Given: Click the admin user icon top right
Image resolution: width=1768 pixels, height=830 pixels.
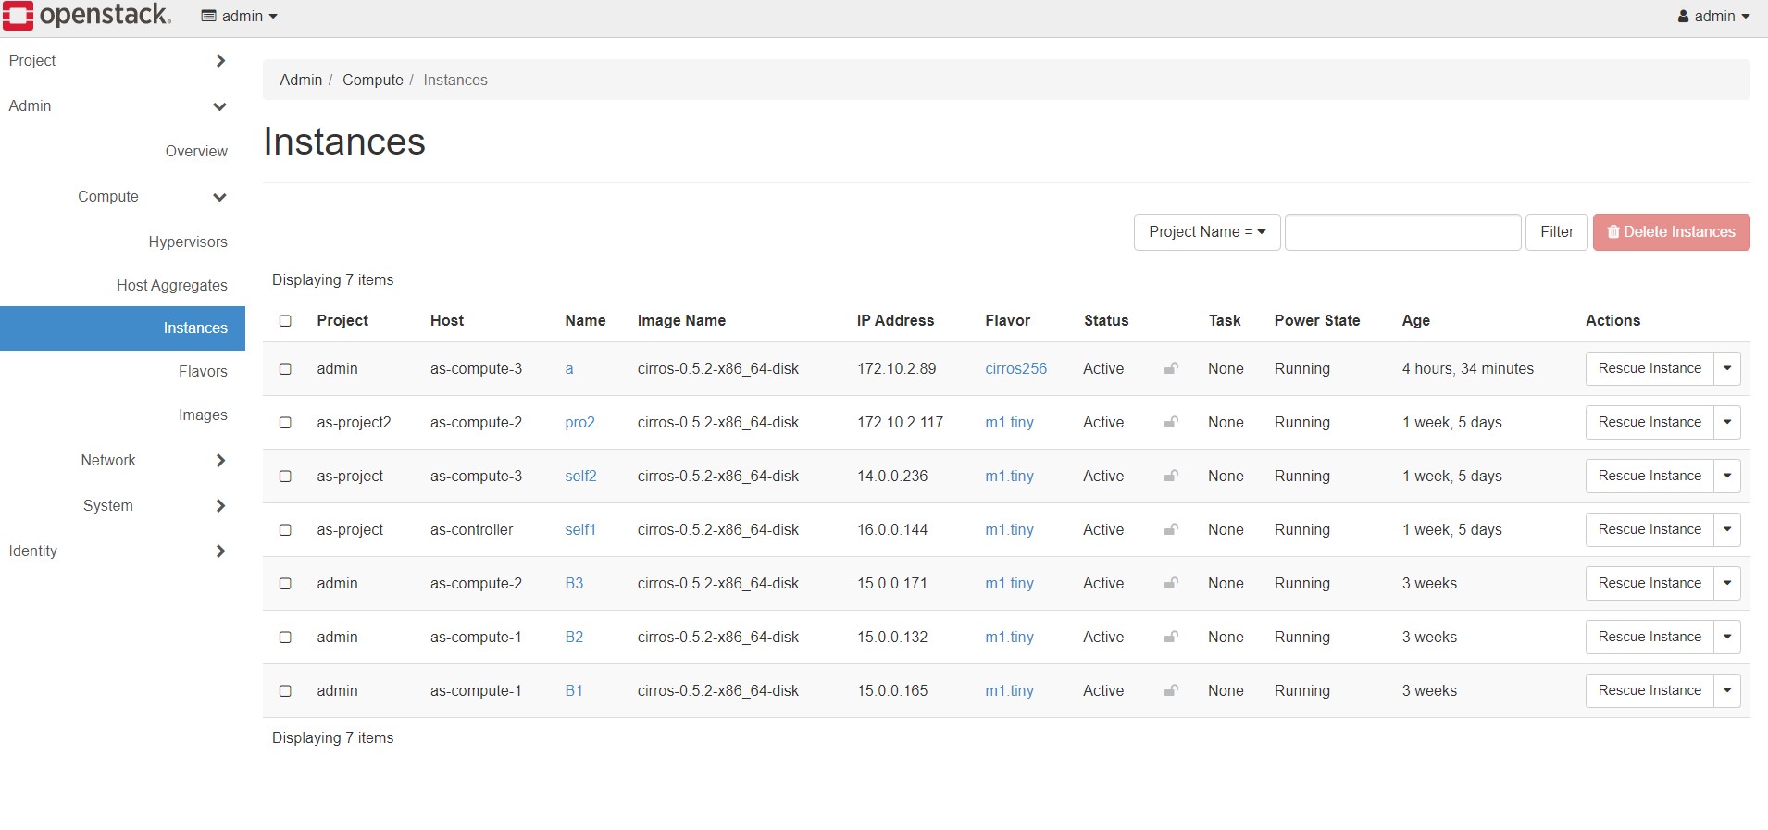Looking at the screenshot, I should tap(1683, 17).
